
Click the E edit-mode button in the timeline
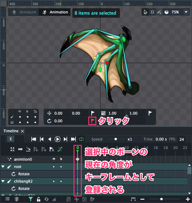[x=11, y=139]
